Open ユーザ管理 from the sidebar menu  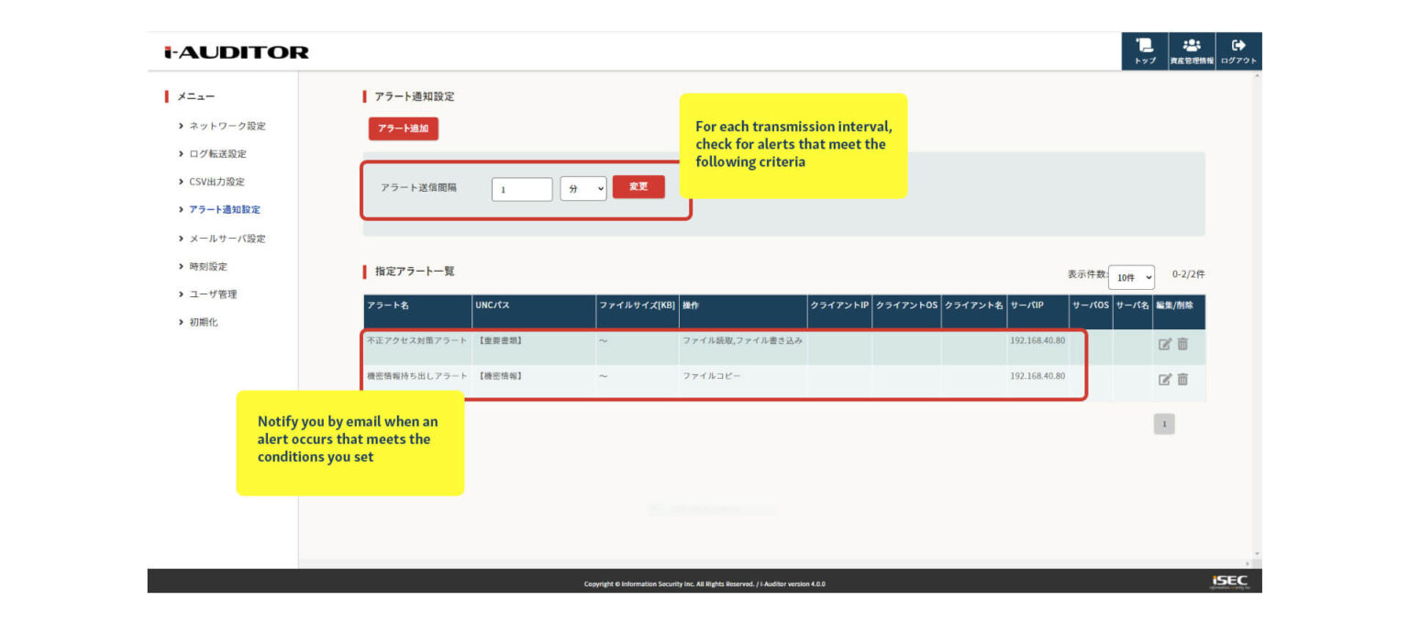(x=214, y=294)
